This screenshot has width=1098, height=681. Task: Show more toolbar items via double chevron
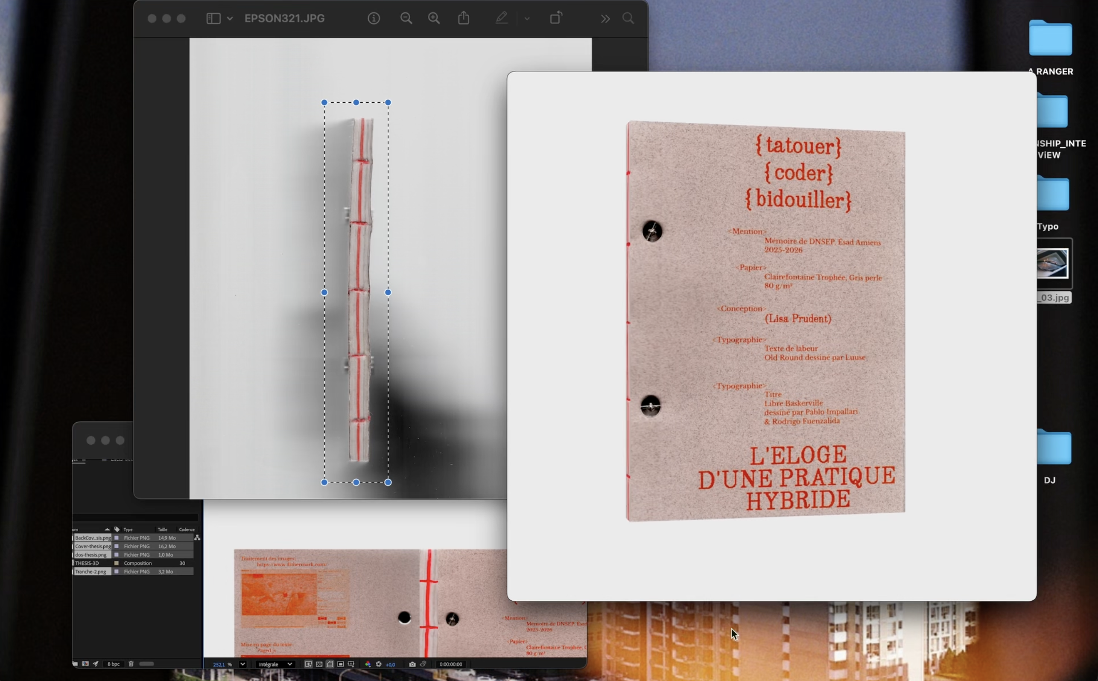(x=605, y=18)
